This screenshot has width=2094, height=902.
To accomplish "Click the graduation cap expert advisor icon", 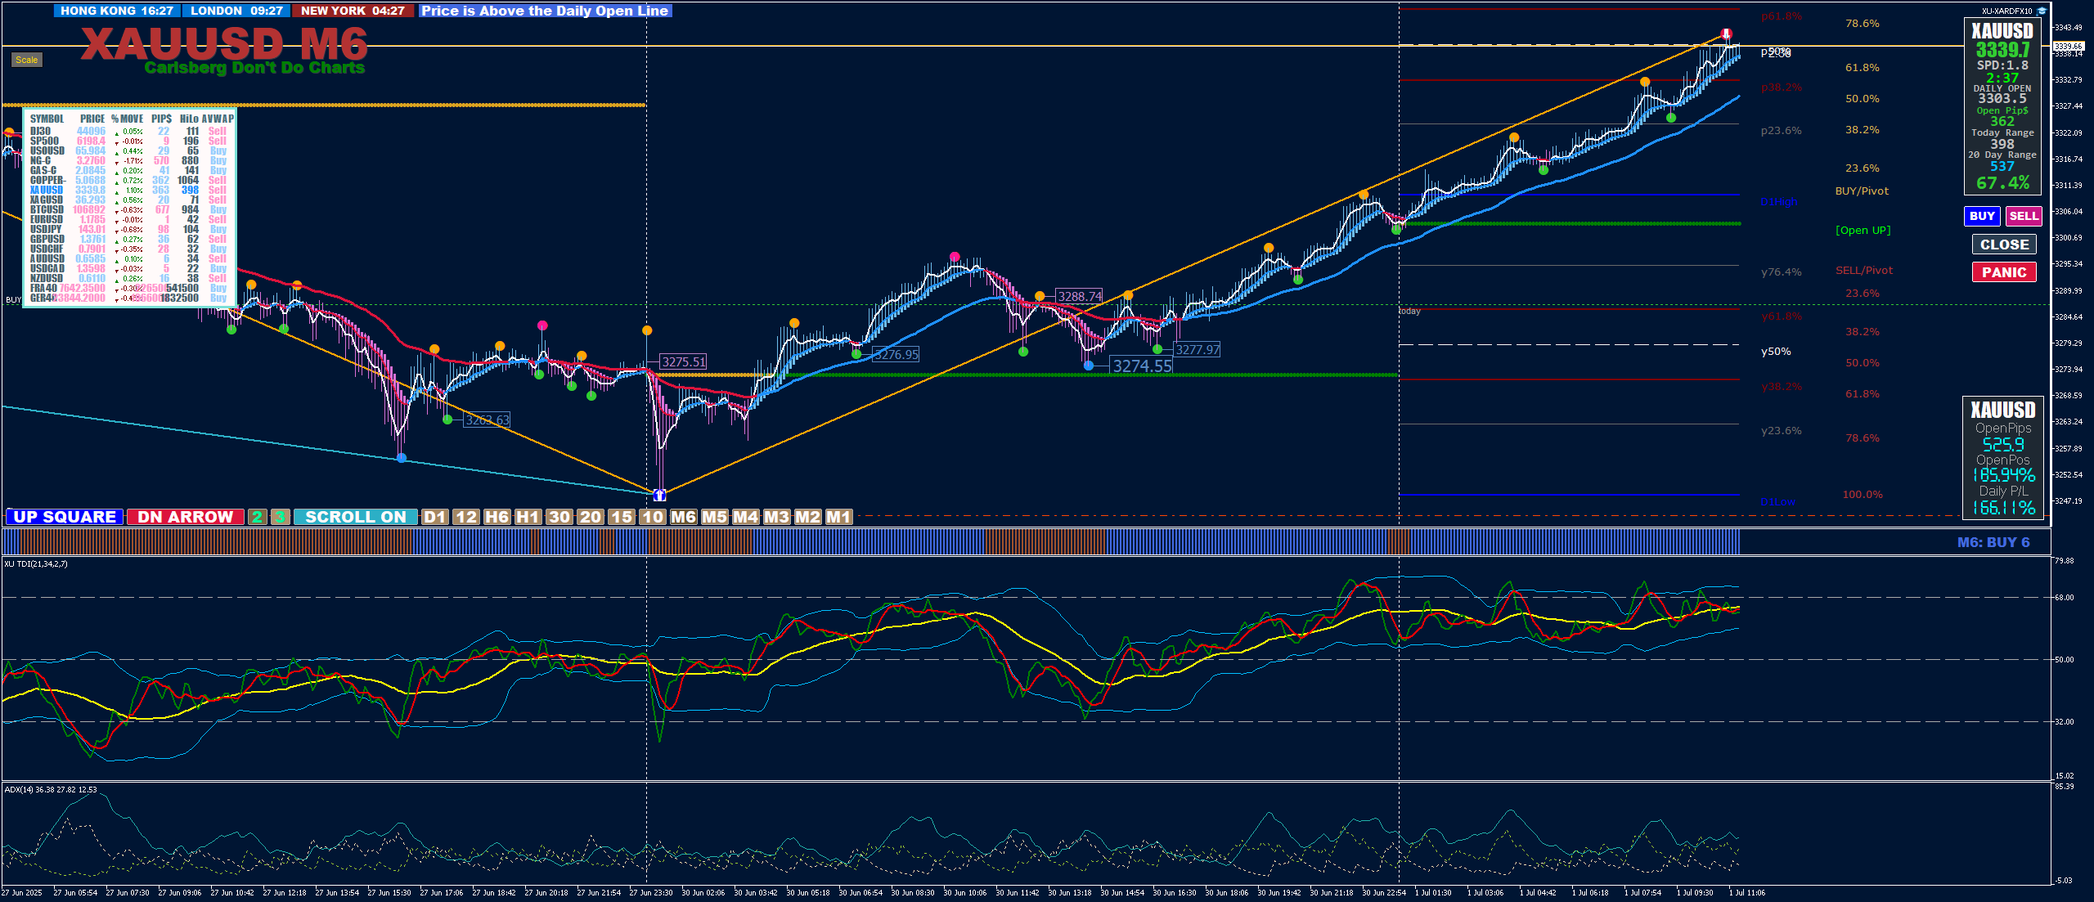I will [2042, 11].
